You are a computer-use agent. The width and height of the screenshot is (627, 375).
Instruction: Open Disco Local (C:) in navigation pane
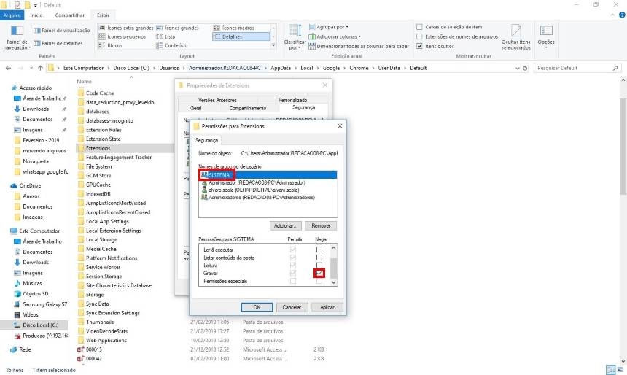pos(36,325)
